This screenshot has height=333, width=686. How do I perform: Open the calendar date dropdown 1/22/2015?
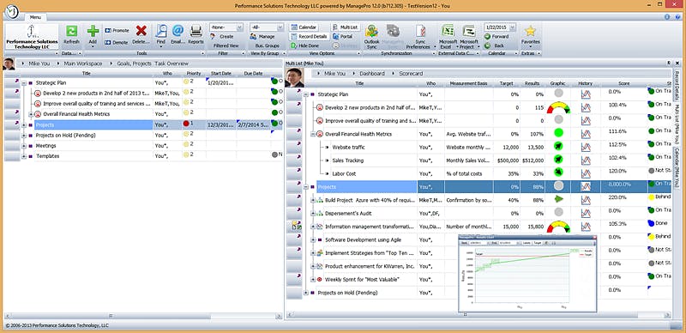pyautogui.click(x=500, y=27)
